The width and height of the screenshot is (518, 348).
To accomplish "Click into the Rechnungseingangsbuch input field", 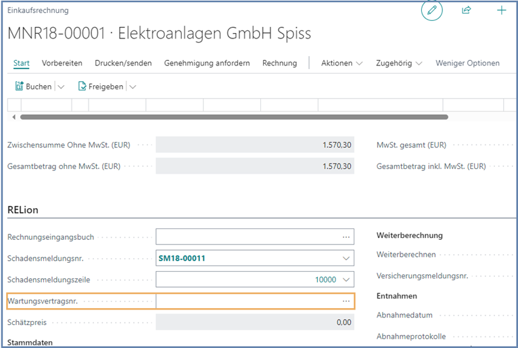I will point(255,237).
